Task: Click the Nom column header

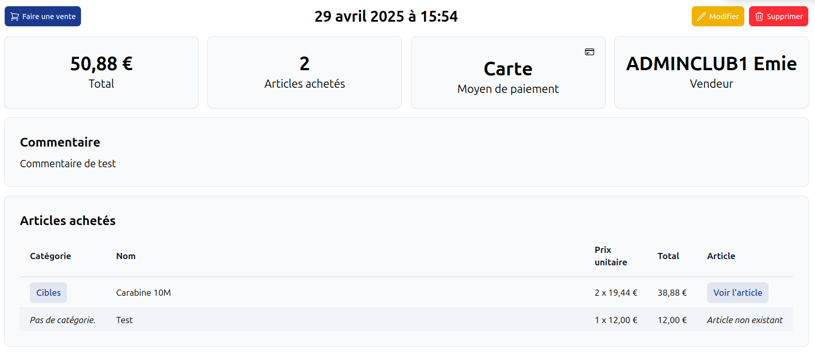Action: tap(126, 256)
